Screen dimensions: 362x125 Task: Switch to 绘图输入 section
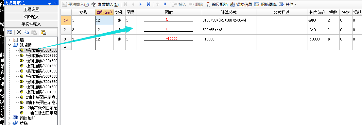click(x=31, y=17)
